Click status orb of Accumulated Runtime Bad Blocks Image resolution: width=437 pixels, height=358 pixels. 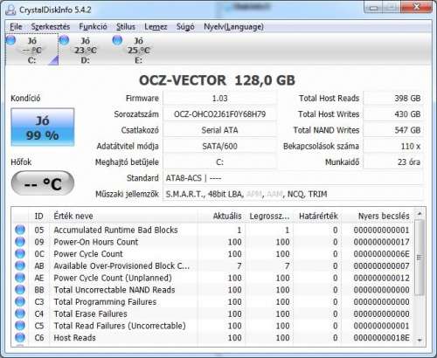pyautogui.click(x=20, y=230)
